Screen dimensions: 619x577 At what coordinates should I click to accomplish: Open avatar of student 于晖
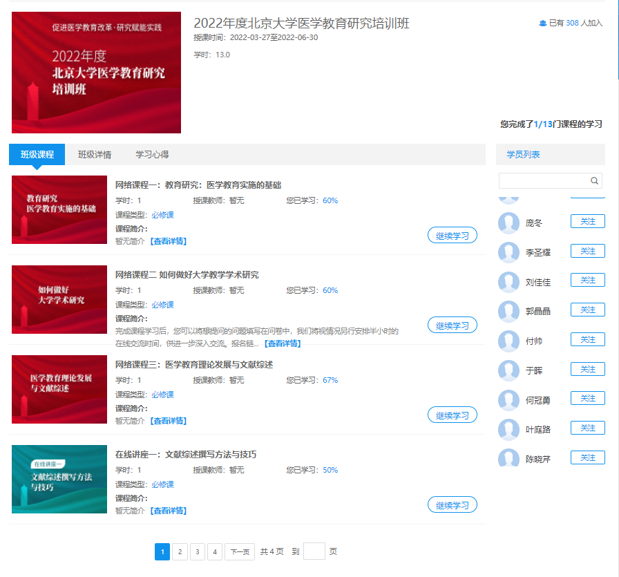508,370
